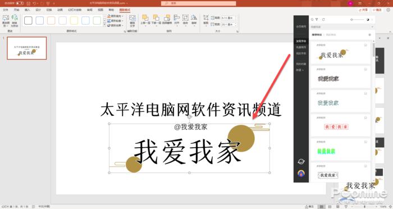Switch to Normal view icon in the status bar
The width and height of the screenshot is (393, 209).
click(321, 207)
